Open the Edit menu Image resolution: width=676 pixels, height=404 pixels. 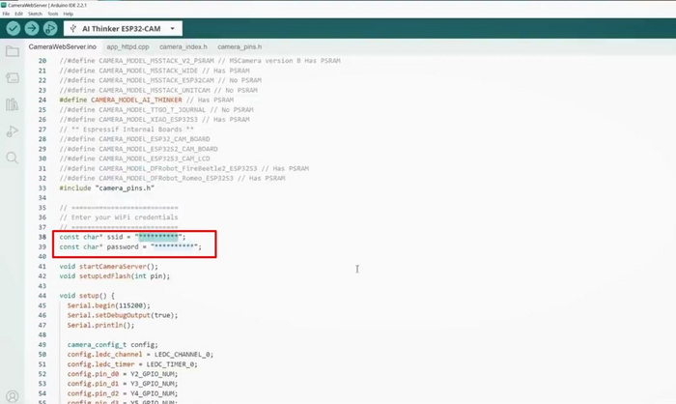(x=19, y=14)
